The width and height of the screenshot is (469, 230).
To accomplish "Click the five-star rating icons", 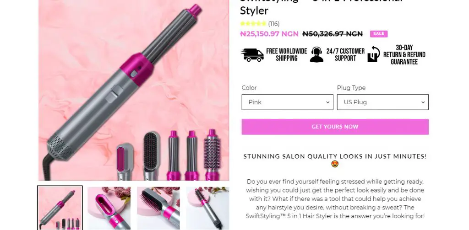I will tap(253, 24).
